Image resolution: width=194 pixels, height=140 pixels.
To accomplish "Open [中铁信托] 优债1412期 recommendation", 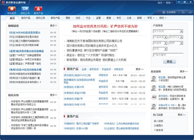I will 76,128.
